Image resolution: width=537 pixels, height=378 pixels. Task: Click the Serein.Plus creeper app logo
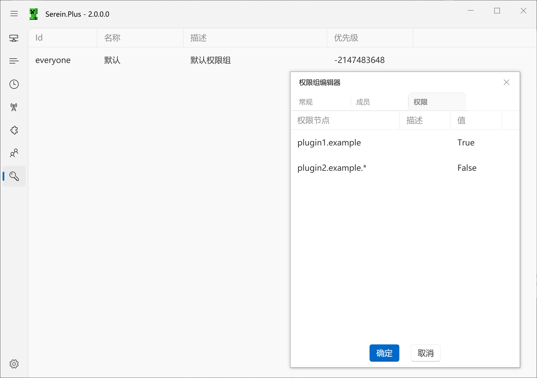(x=34, y=14)
